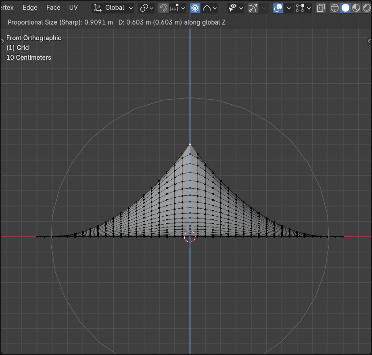
Task: Click the 3D cursor at the origin
Action: 190,237
